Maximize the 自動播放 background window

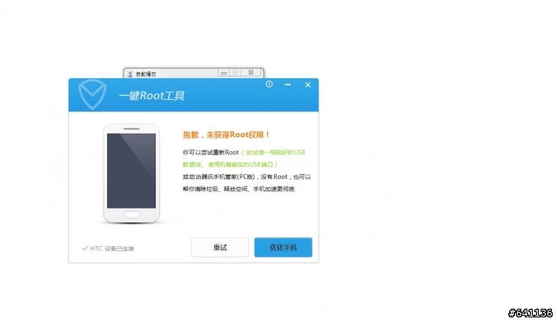click(x=235, y=73)
